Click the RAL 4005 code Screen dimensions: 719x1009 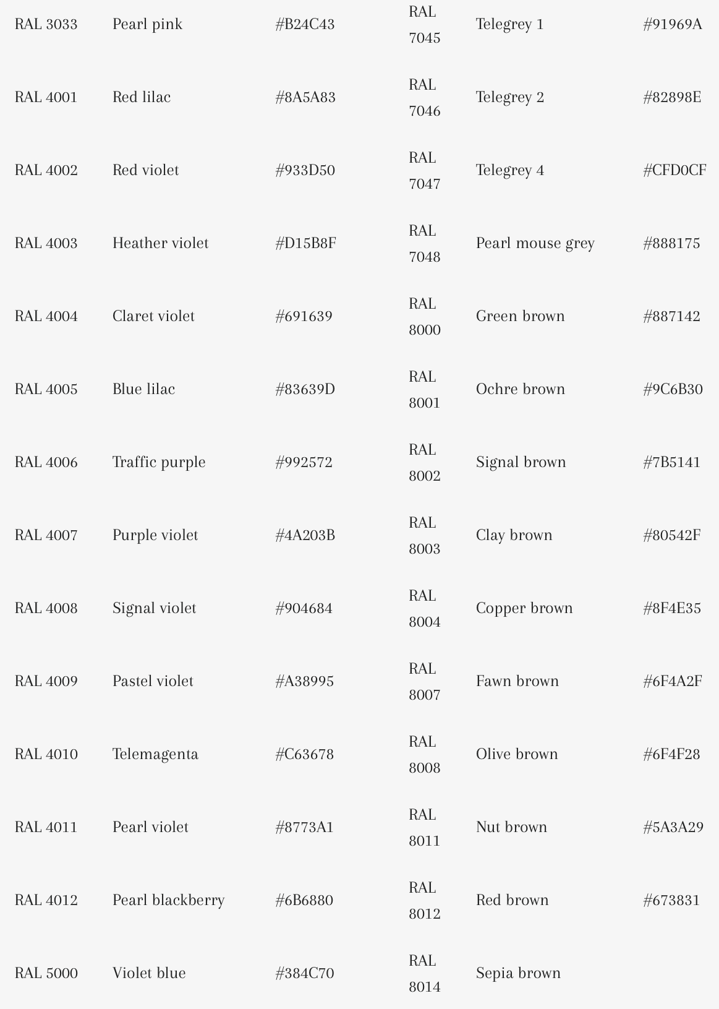(46, 390)
